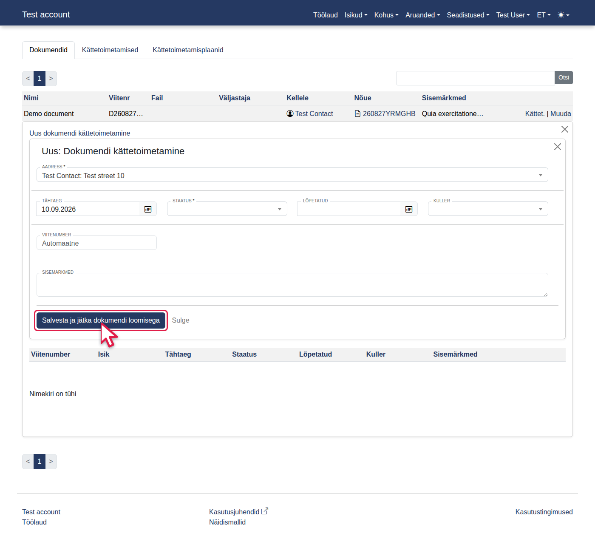595x553 pixels.
Task: Open the Test User menu
Action: point(513,15)
